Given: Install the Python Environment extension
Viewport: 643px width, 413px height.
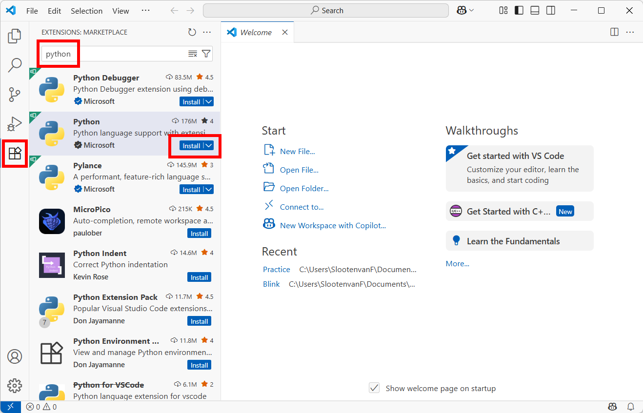Looking at the screenshot, I should point(200,365).
